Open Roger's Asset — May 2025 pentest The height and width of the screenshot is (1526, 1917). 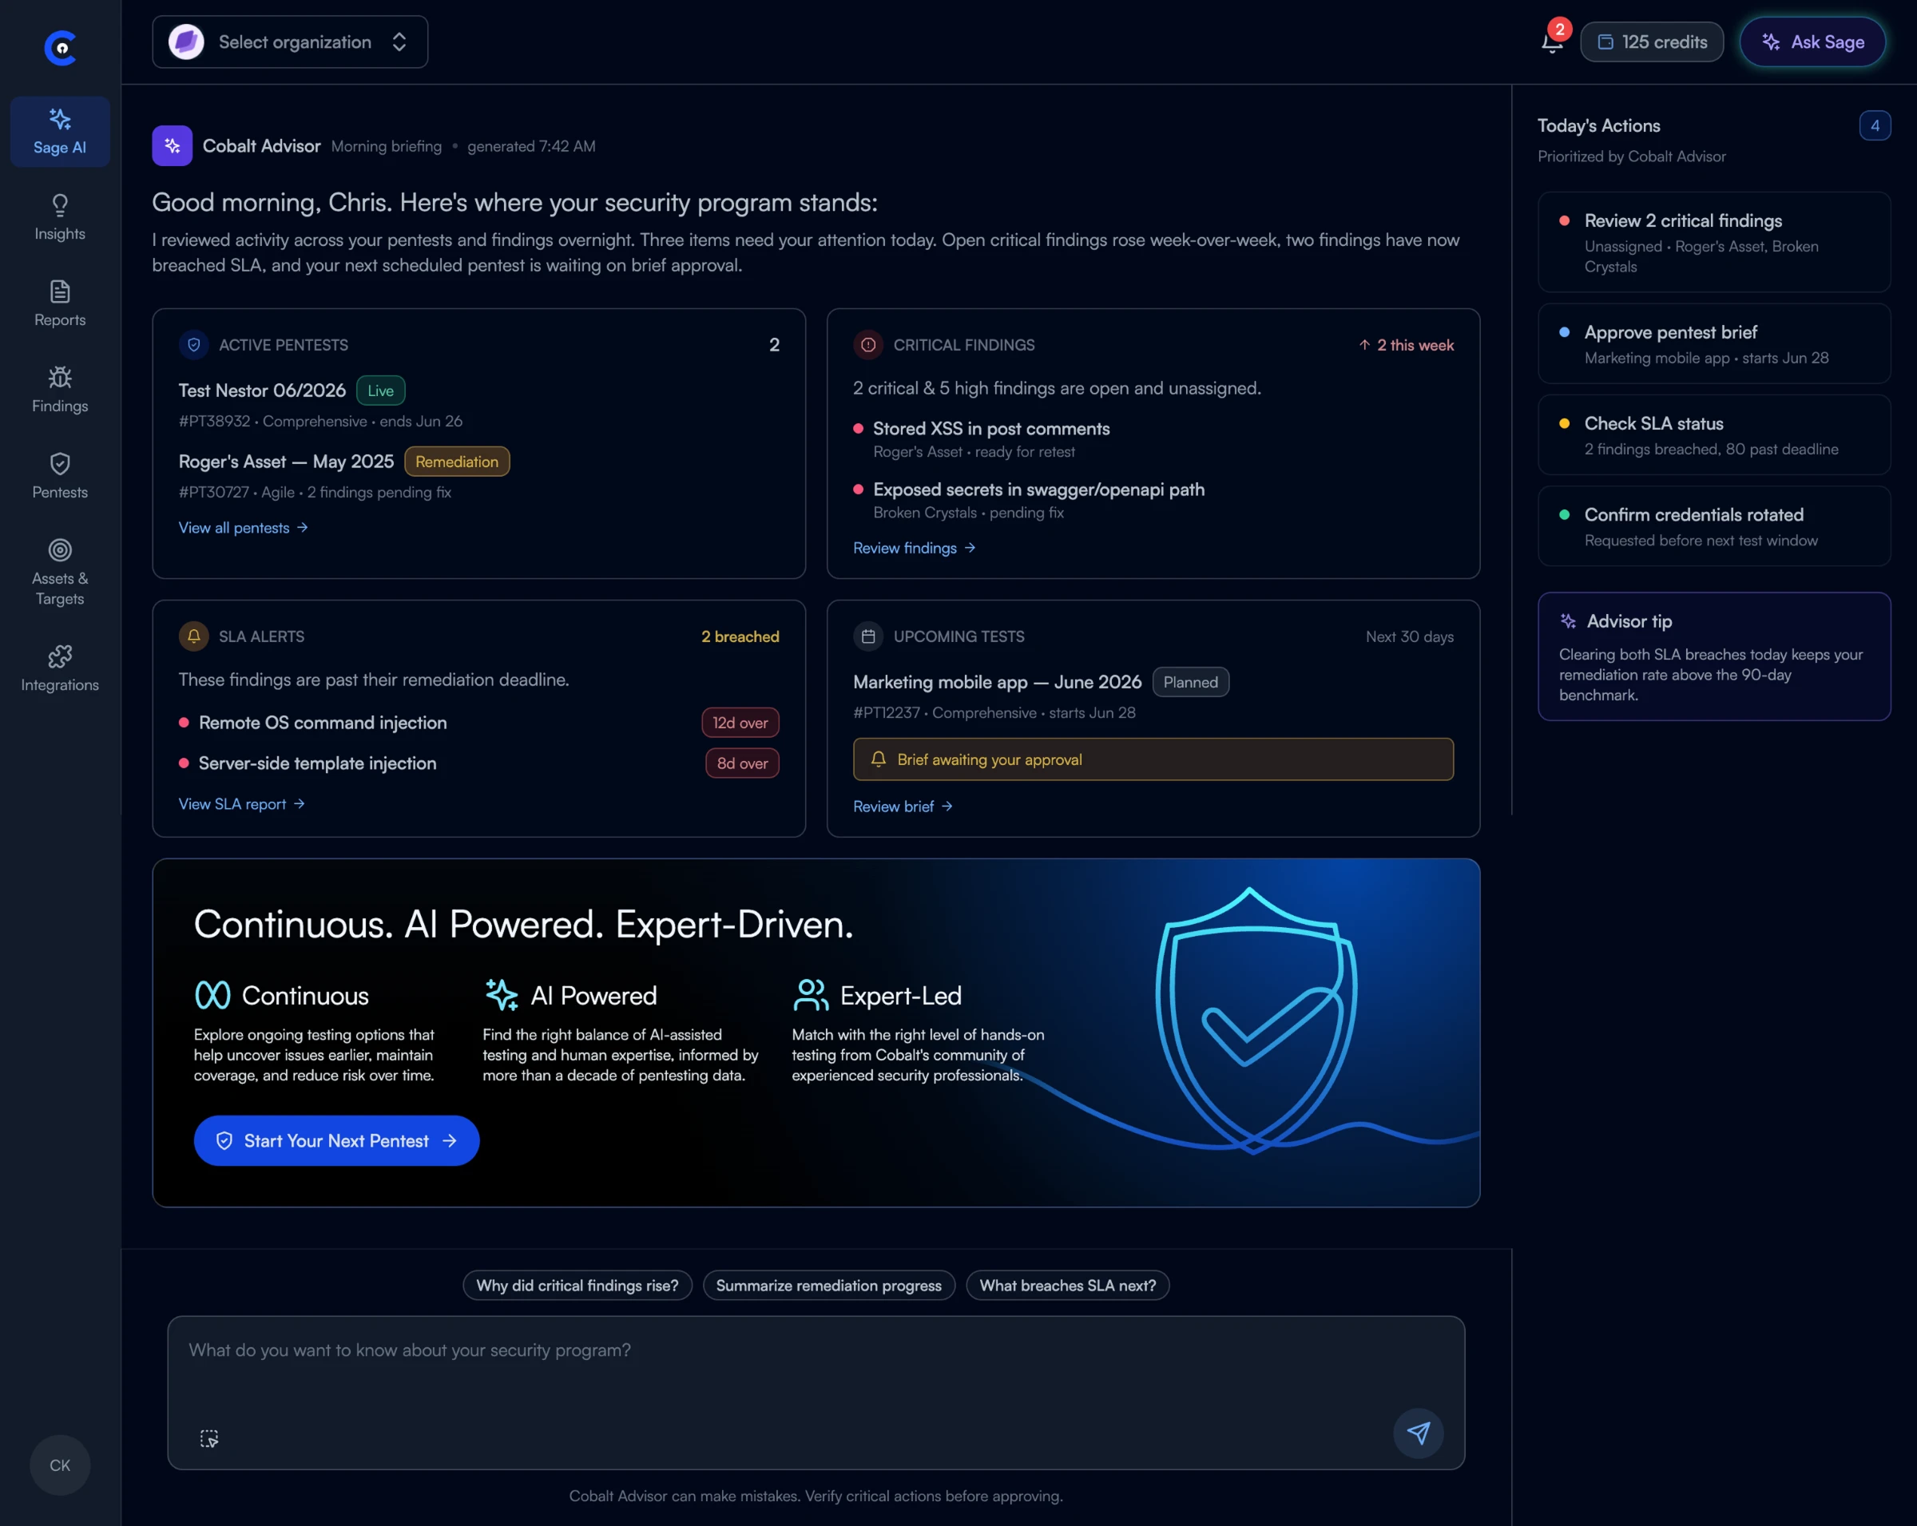(285, 462)
